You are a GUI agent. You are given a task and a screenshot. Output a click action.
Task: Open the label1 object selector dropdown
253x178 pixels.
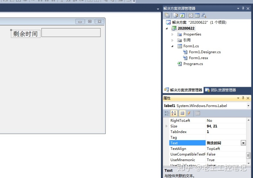pos(248,106)
